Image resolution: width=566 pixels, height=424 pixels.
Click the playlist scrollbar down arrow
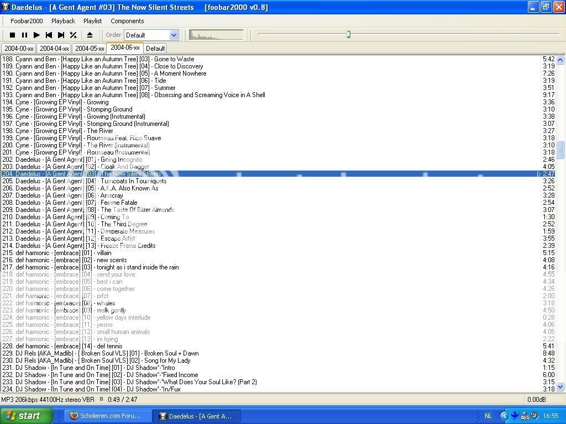click(560, 387)
